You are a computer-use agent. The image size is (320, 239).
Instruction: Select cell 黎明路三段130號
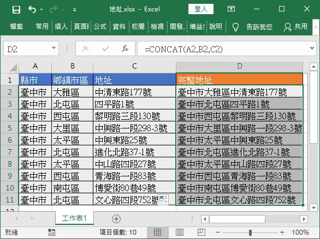[134, 116]
